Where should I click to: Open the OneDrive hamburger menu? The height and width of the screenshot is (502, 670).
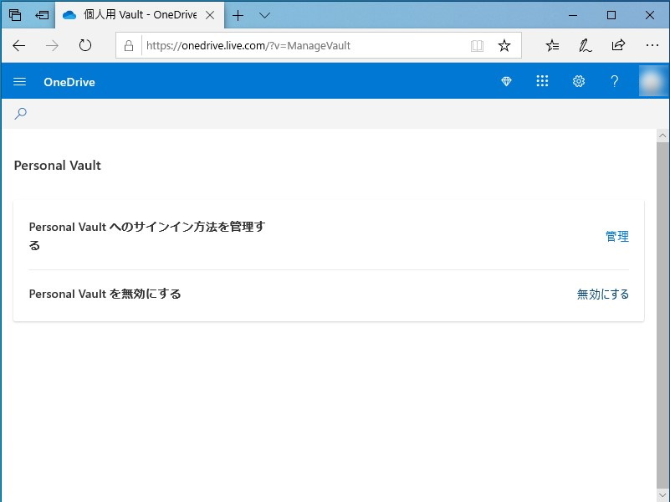pyautogui.click(x=19, y=81)
